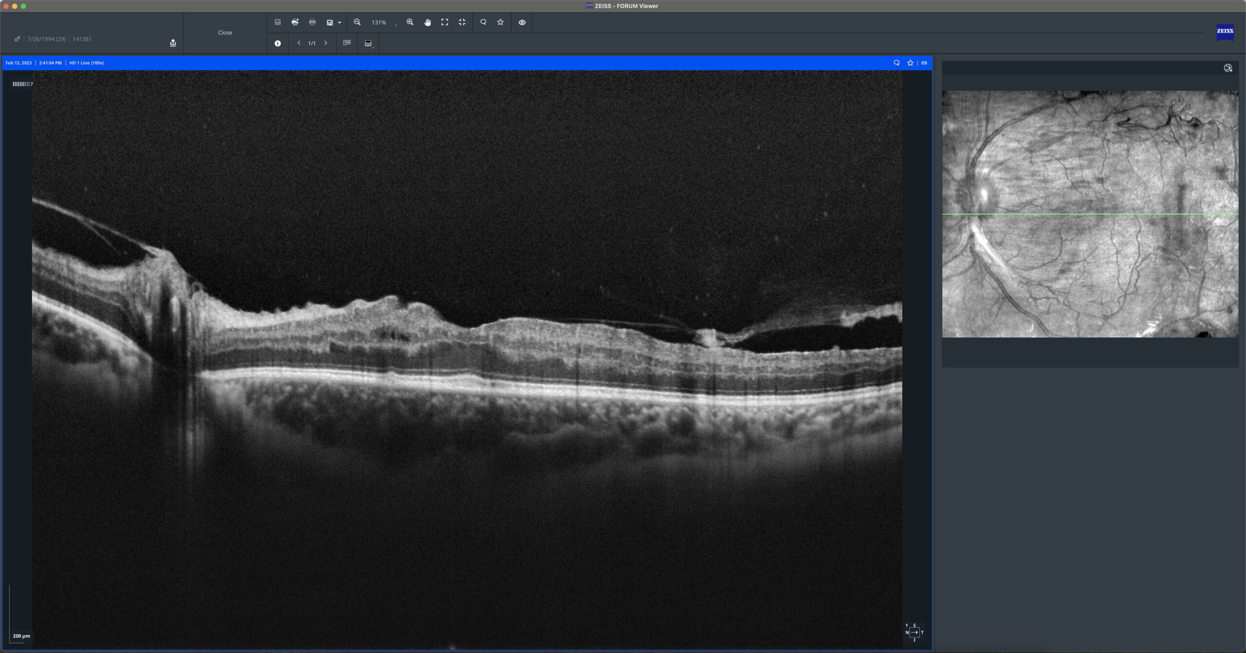Image resolution: width=1246 pixels, height=653 pixels.
Task: Go to previous page arrow
Action: (299, 43)
